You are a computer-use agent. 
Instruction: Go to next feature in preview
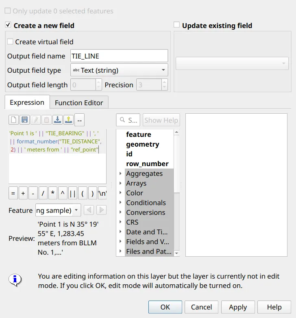(x=101, y=210)
